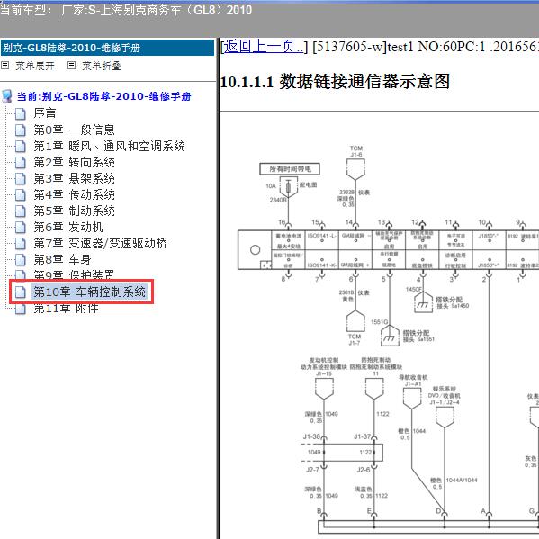
Task: Select 第10章 车辆控制系统
Action: pos(89,292)
